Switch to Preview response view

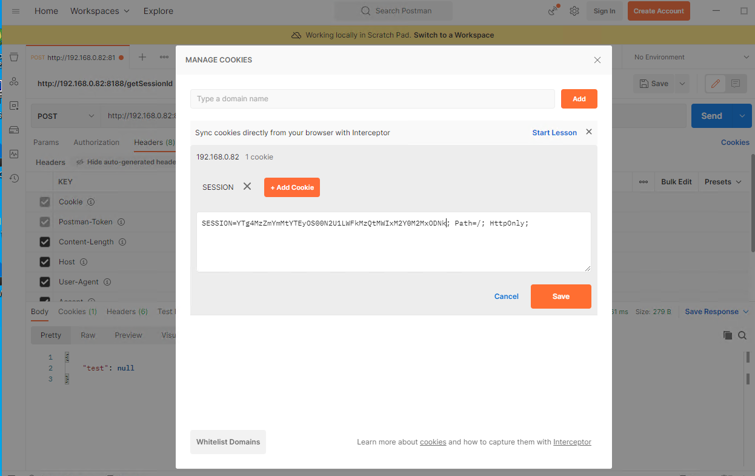point(128,335)
